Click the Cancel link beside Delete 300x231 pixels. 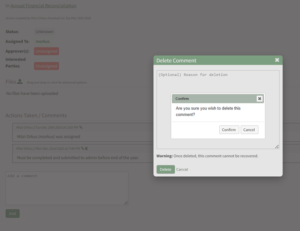pyautogui.click(x=182, y=170)
